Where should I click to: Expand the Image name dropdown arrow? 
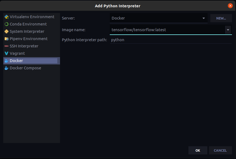click(228, 30)
